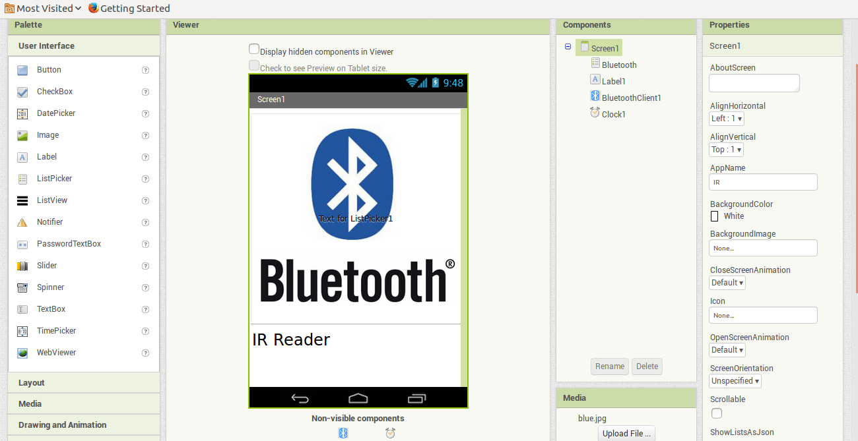Open the ScreenOrientation dropdown
858x441 pixels.
pos(735,381)
